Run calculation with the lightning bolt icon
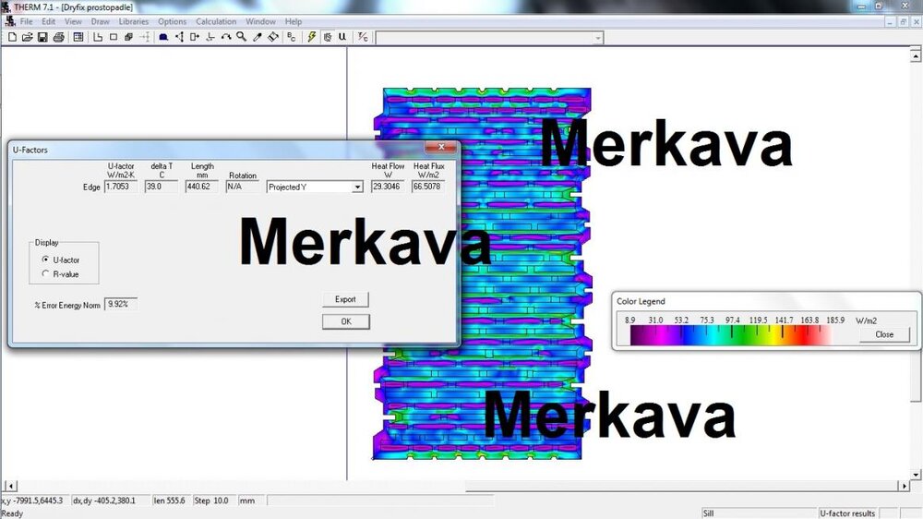Image resolution: width=923 pixels, height=519 pixels. 312,37
